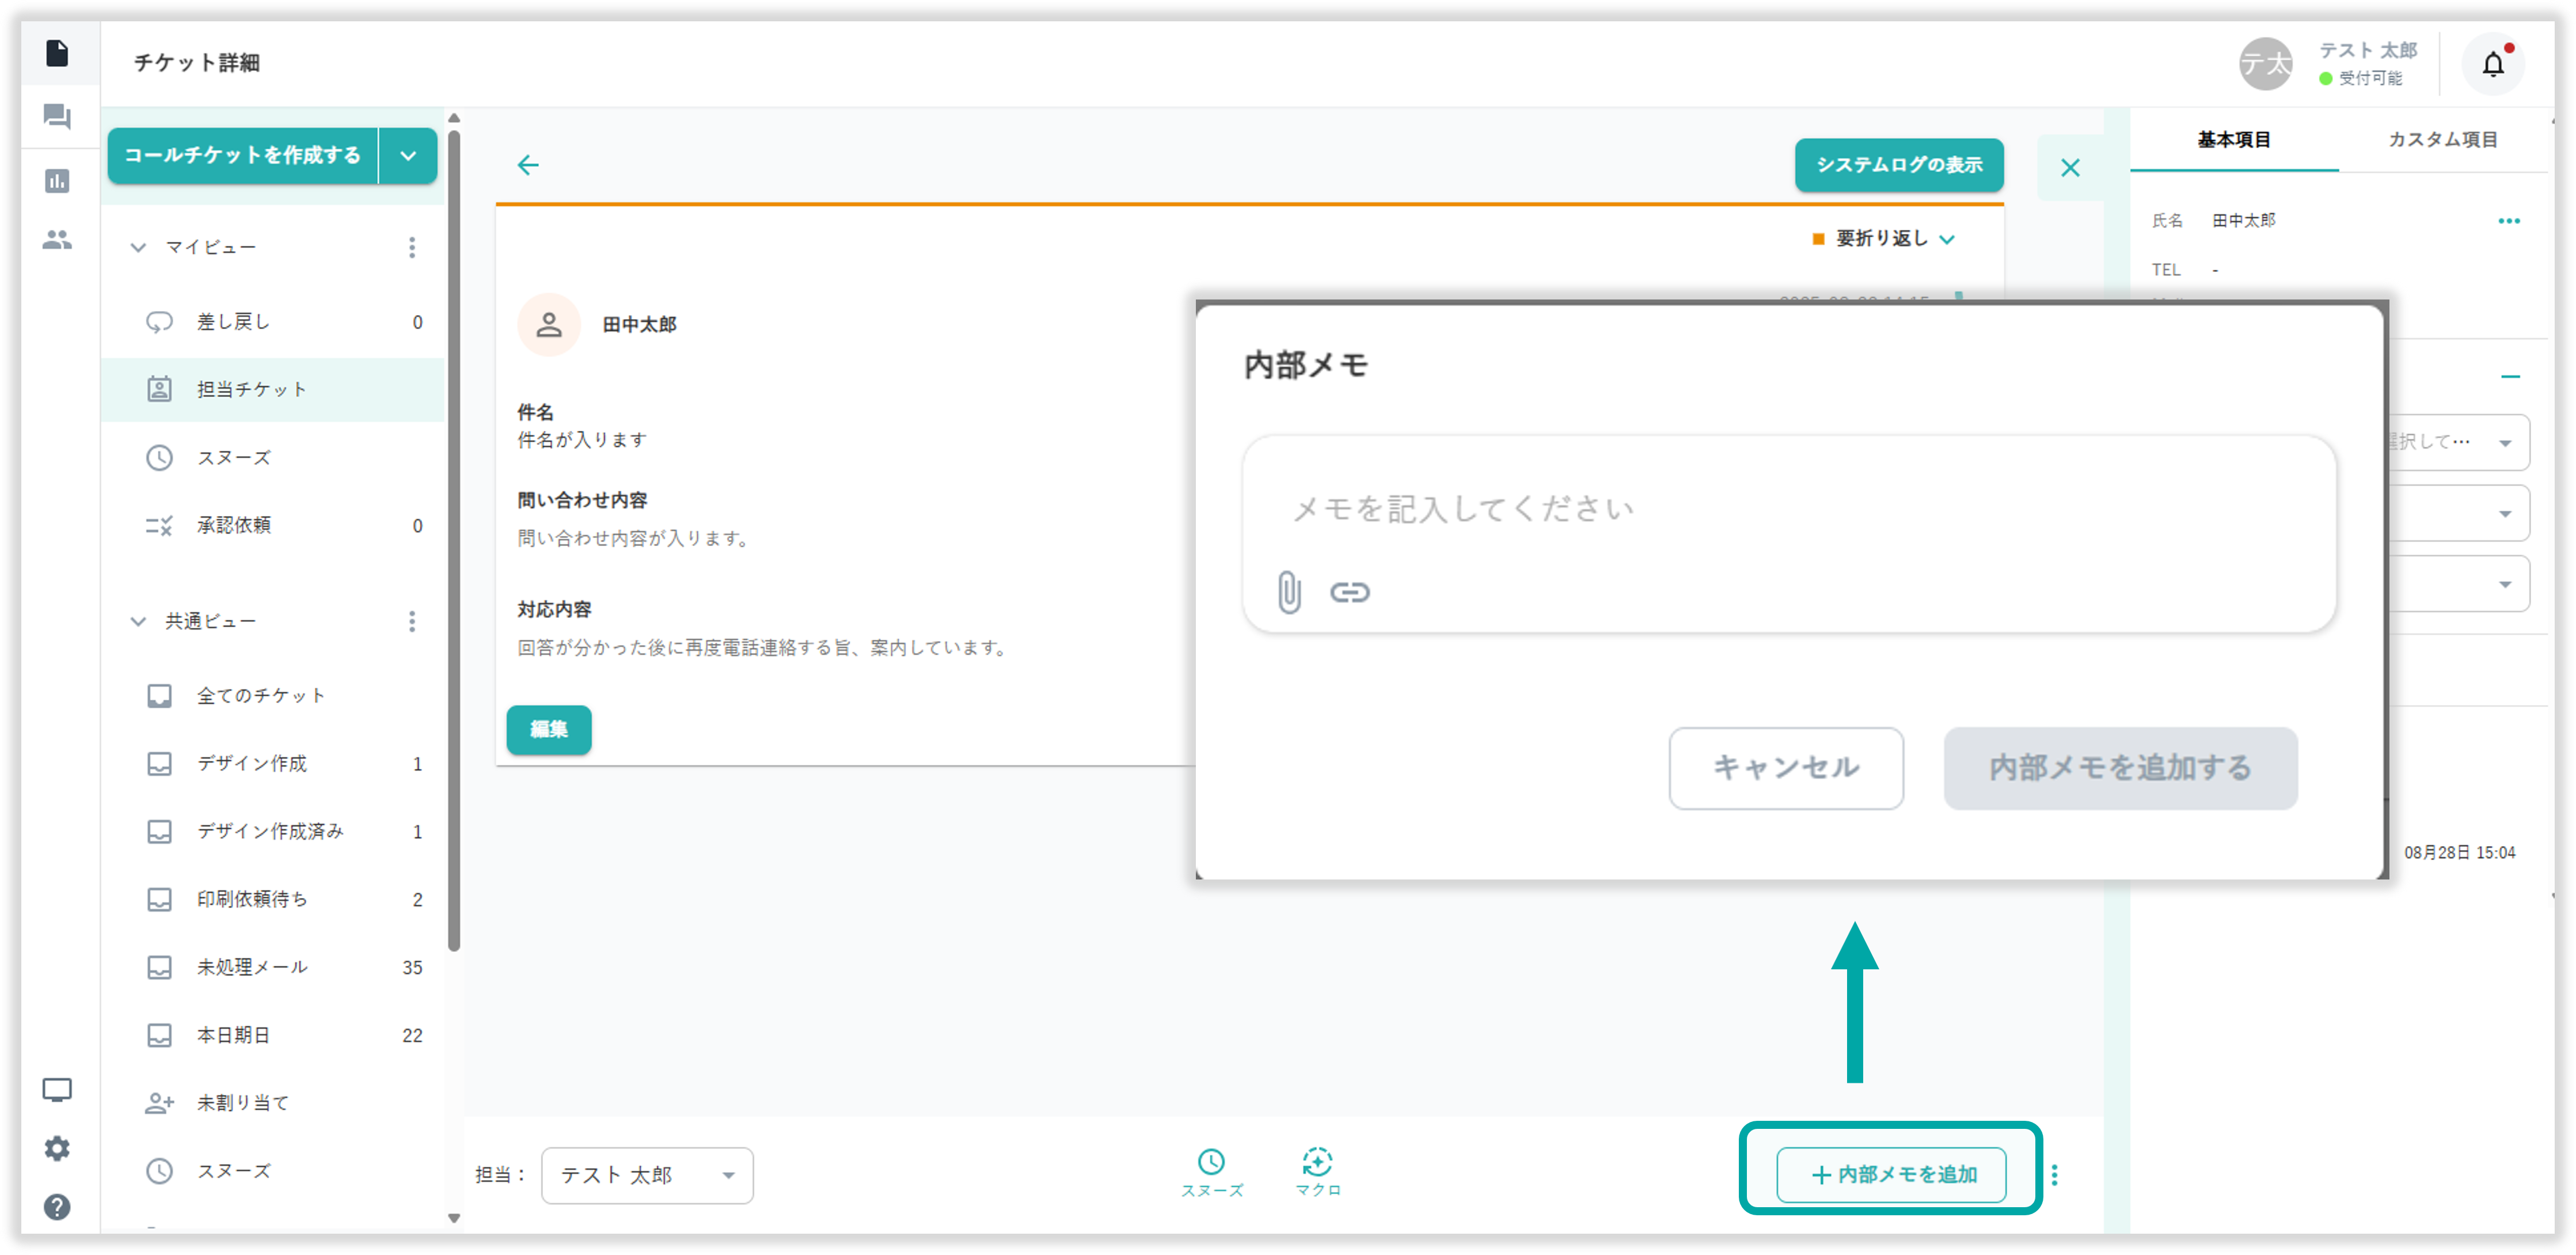This screenshot has width=2576, height=1255.
Task: Select 未処理メール in the shared views
Action: pyautogui.click(x=252, y=967)
